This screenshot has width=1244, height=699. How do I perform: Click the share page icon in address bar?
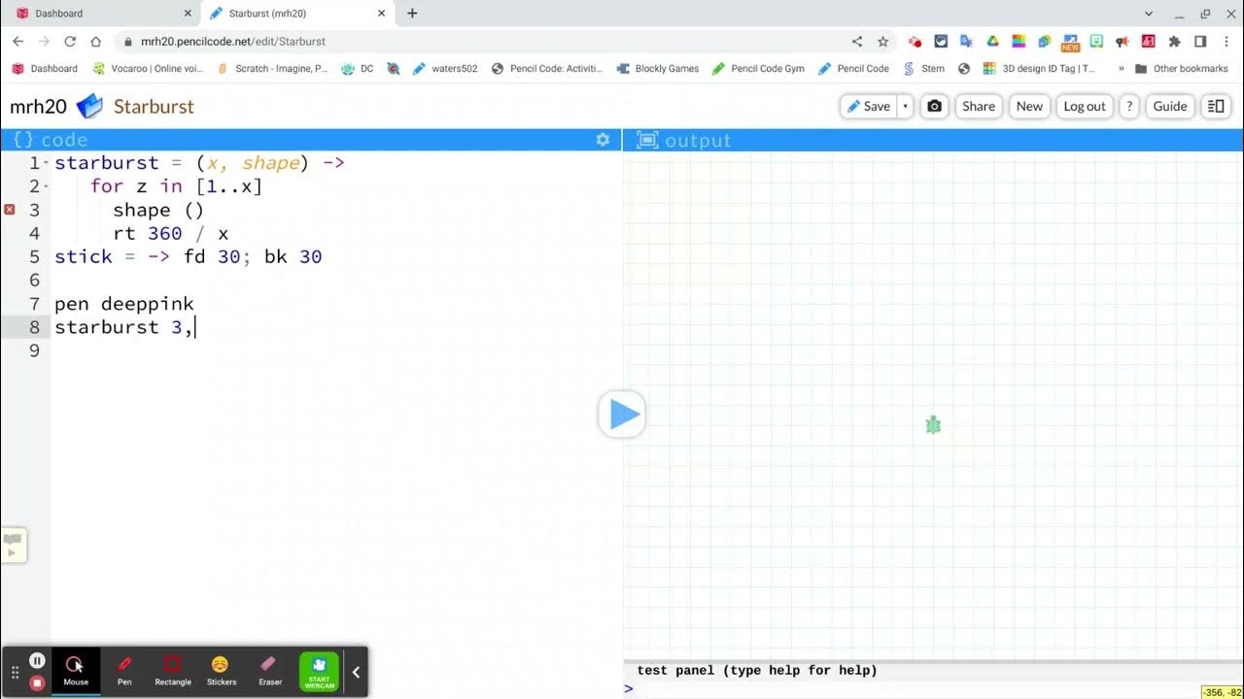point(856,41)
